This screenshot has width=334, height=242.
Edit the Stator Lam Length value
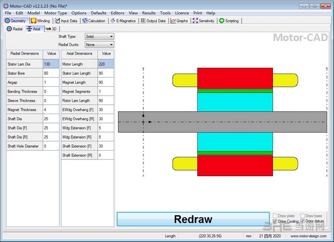pos(106,73)
